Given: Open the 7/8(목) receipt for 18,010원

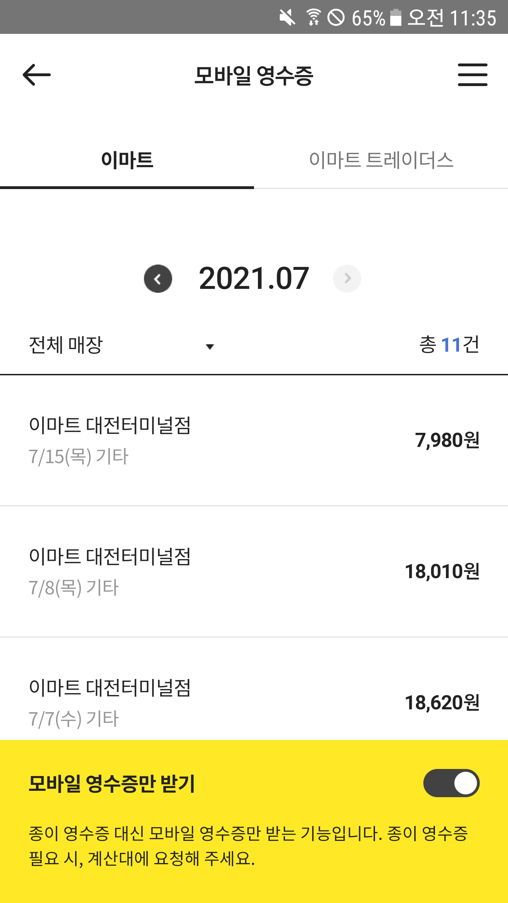Looking at the screenshot, I should (254, 571).
